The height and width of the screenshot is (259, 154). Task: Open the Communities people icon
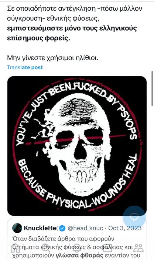(x=138, y=248)
